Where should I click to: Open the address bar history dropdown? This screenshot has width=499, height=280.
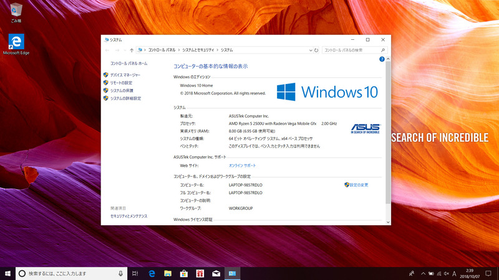pyautogui.click(x=311, y=50)
